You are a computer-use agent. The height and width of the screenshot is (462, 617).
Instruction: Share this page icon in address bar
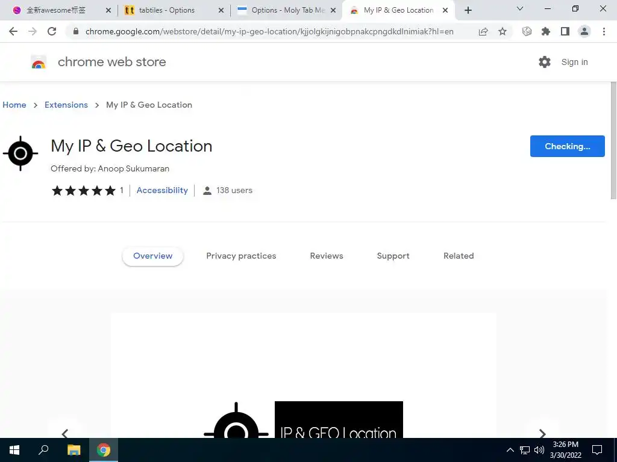[x=483, y=31]
